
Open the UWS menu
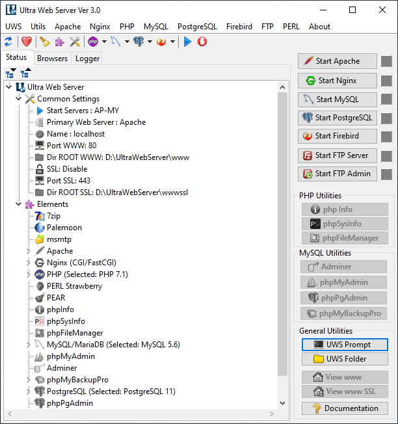click(x=14, y=27)
